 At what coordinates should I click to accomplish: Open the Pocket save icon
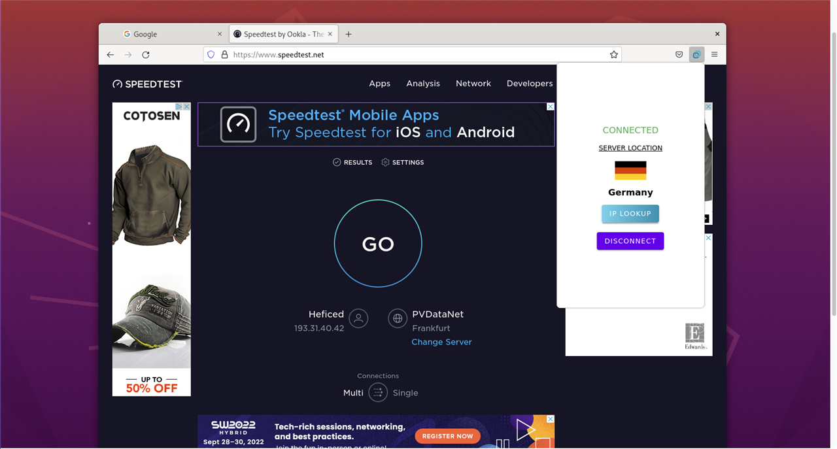679,55
